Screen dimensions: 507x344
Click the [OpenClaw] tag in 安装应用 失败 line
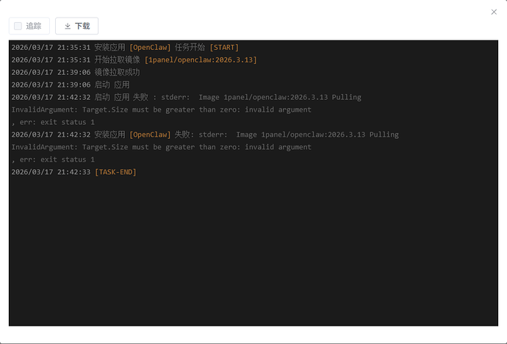click(x=149, y=135)
